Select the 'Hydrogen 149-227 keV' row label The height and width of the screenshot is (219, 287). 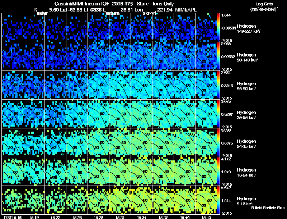pyautogui.click(x=248, y=29)
